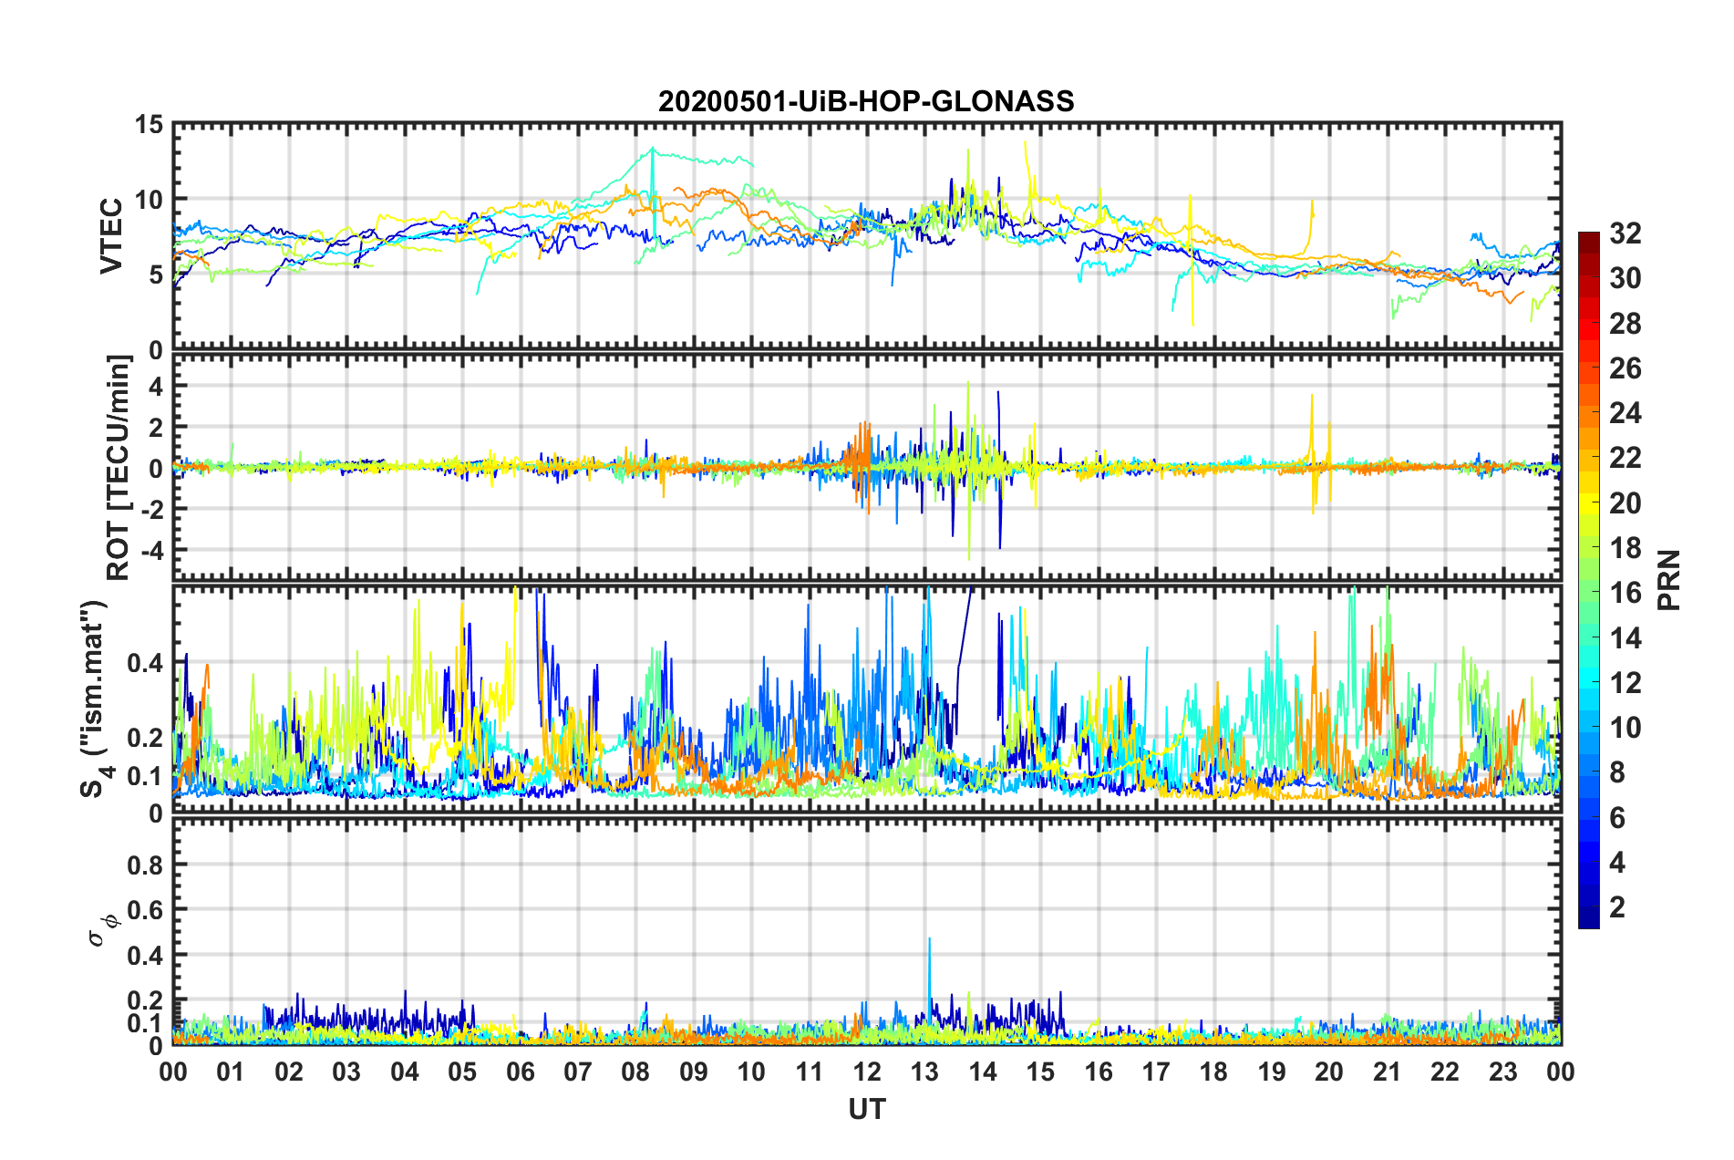
Task: Click x-axis tick label 06
Action: 521,1072
